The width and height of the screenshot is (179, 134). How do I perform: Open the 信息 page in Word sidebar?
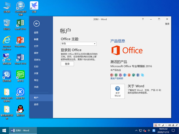click(36, 33)
